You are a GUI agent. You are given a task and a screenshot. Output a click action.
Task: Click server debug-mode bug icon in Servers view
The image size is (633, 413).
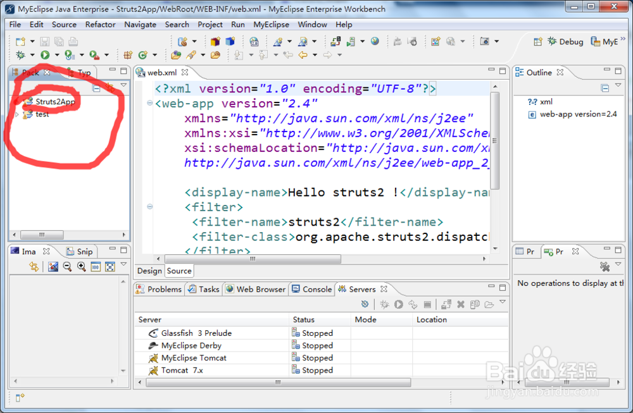[x=384, y=304]
